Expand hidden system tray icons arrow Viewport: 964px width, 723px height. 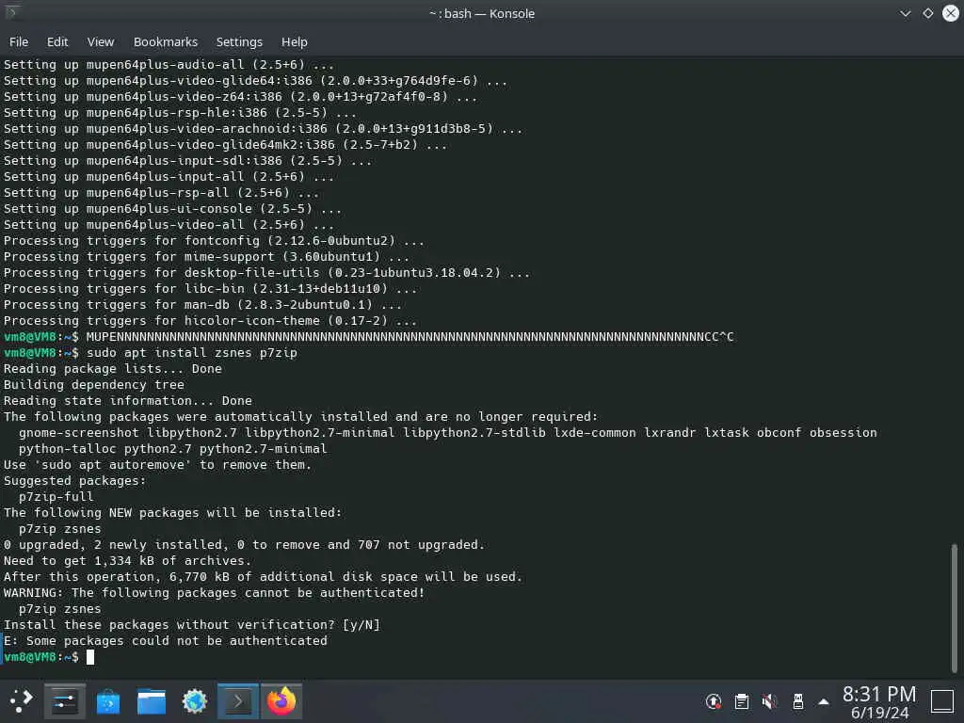(824, 701)
